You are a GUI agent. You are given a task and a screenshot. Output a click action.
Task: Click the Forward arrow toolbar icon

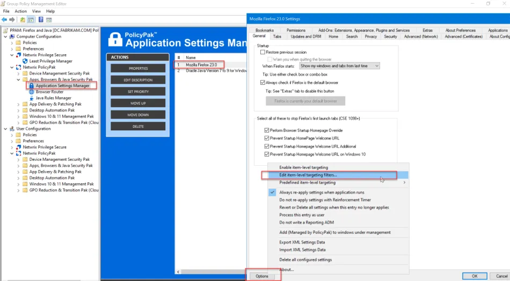point(12,20)
